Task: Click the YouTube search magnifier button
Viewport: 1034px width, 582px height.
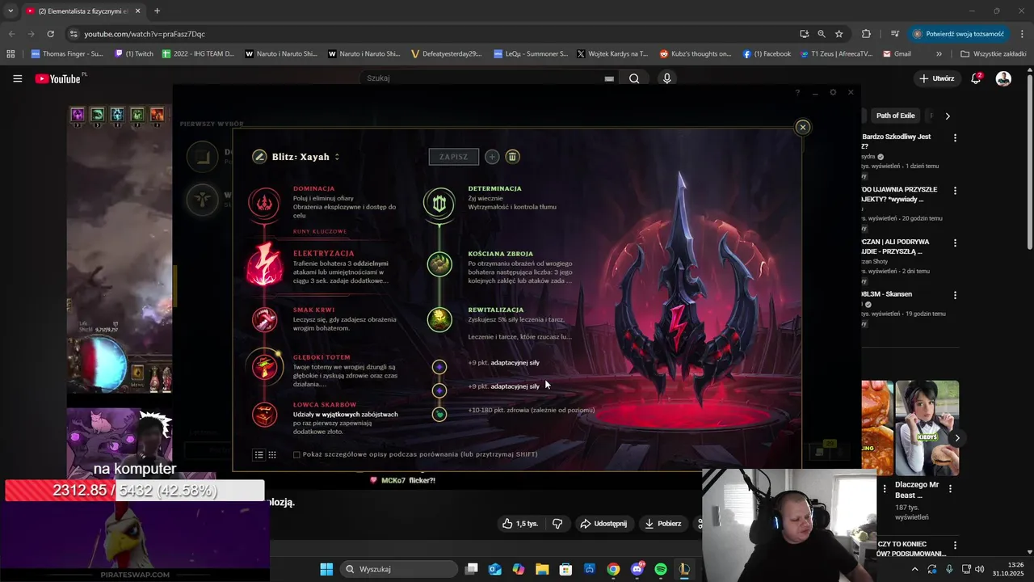Action: coord(634,78)
